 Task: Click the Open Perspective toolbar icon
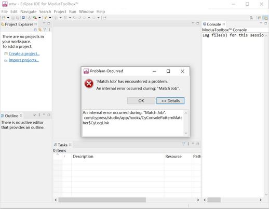(x=259, y=18)
